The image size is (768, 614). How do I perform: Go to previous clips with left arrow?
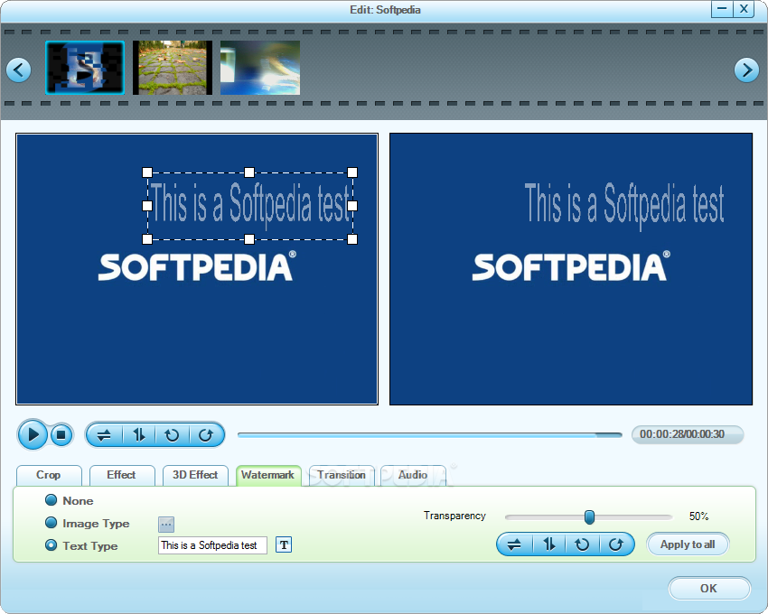tap(19, 70)
